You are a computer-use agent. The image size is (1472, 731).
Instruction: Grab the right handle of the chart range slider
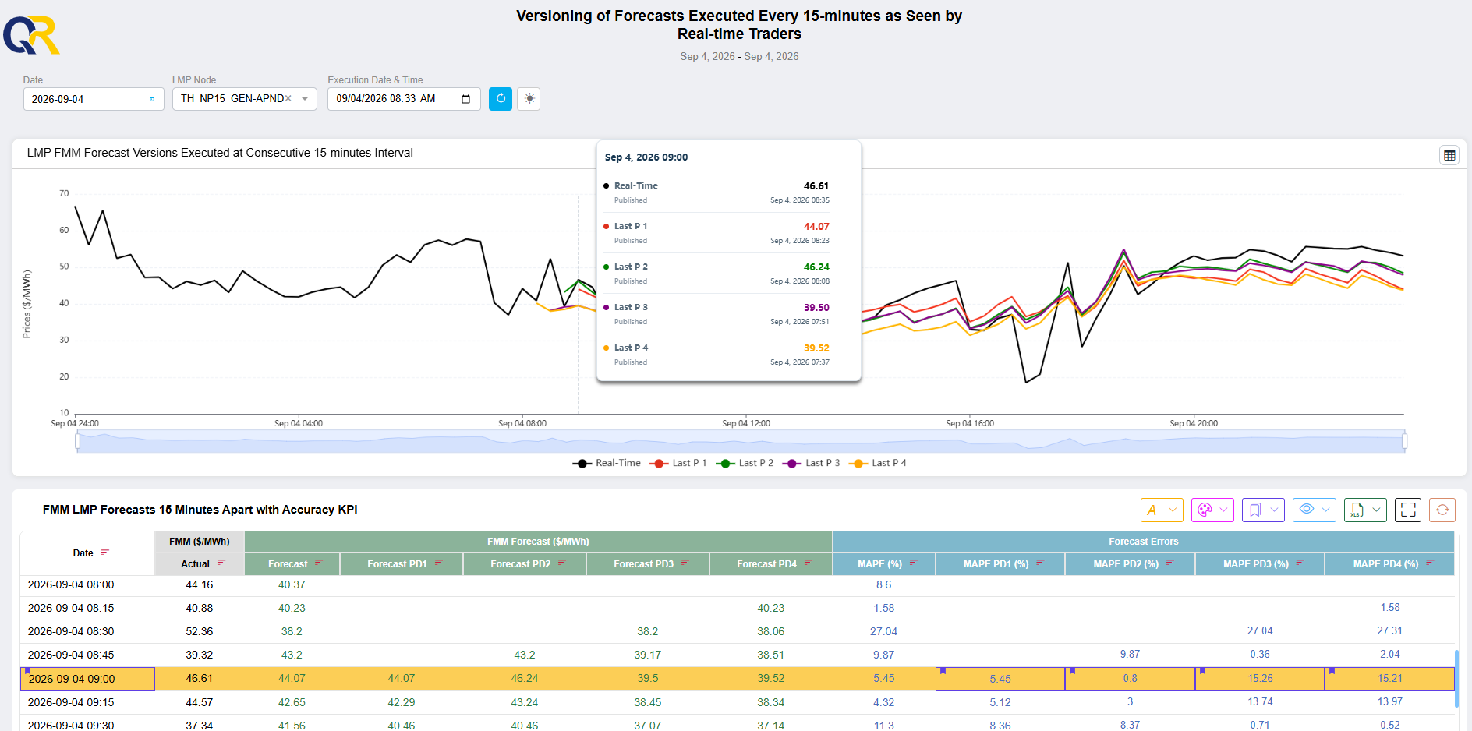pos(1404,441)
